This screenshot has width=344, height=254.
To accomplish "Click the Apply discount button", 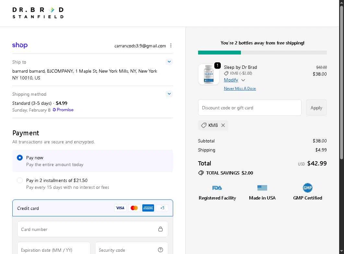I will tap(316, 108).
